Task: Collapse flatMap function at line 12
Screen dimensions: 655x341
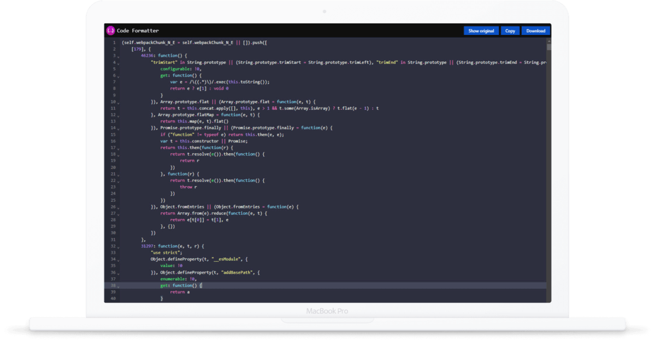Action: click(118, 116)
